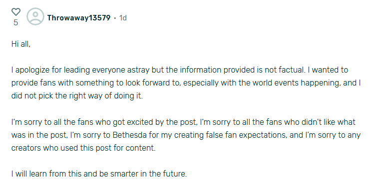This screenshot has height=182, width=380.
Task: Click the "Hi all," greeting line
Action: click(x=21, y=44)
